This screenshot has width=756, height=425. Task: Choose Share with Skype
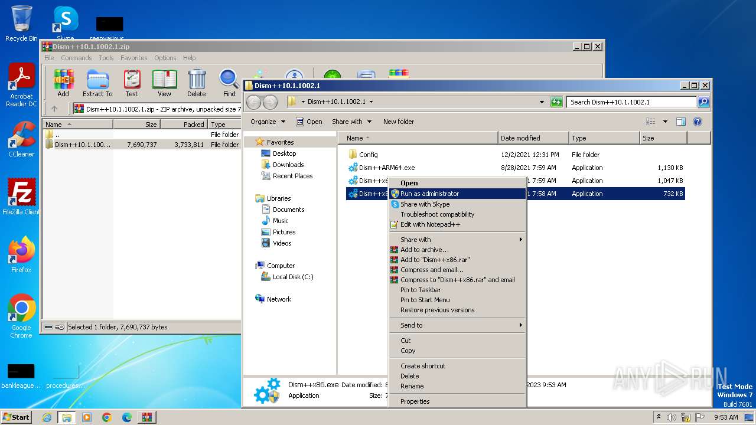(457, 204)
